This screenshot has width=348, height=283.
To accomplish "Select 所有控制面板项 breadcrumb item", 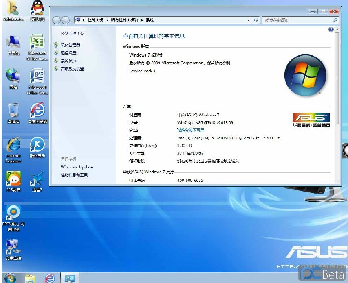I will pos(124,20).
